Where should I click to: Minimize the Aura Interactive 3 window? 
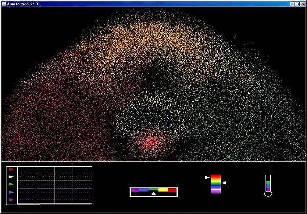coord(291,4)
